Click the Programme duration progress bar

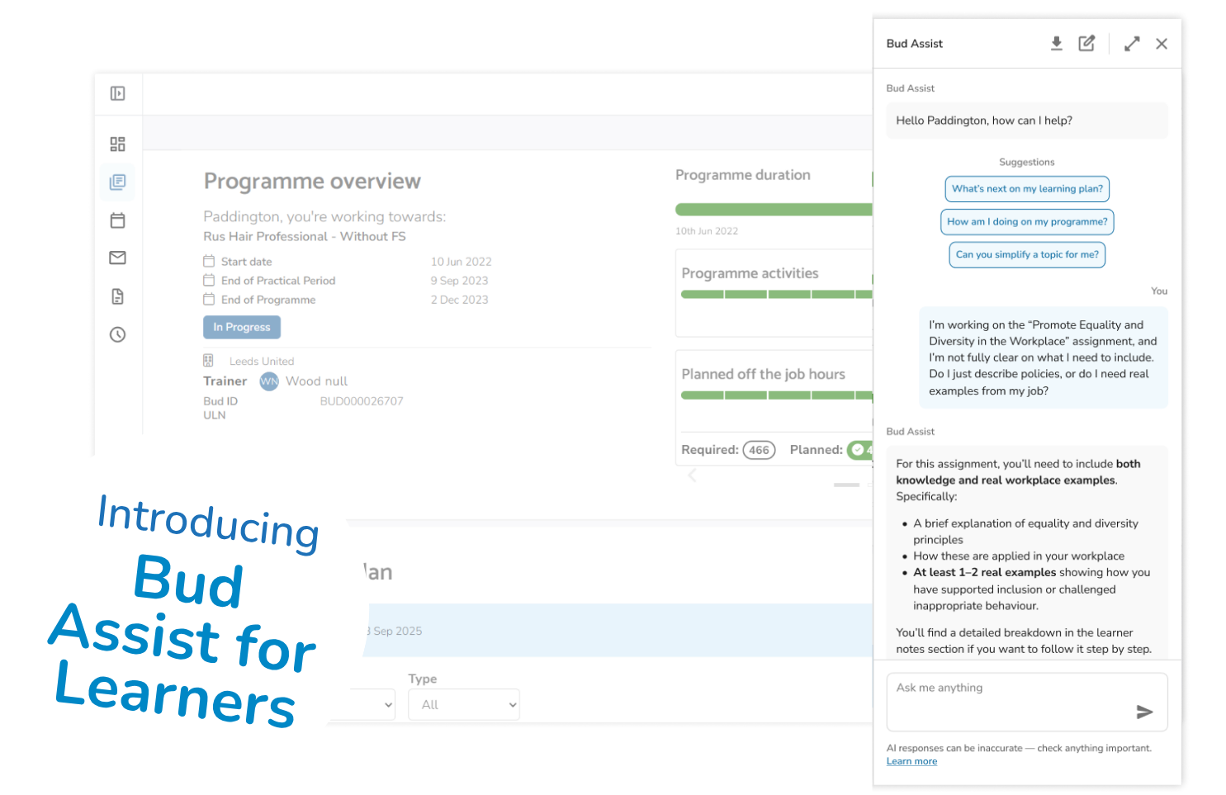[x=774, y=210]
